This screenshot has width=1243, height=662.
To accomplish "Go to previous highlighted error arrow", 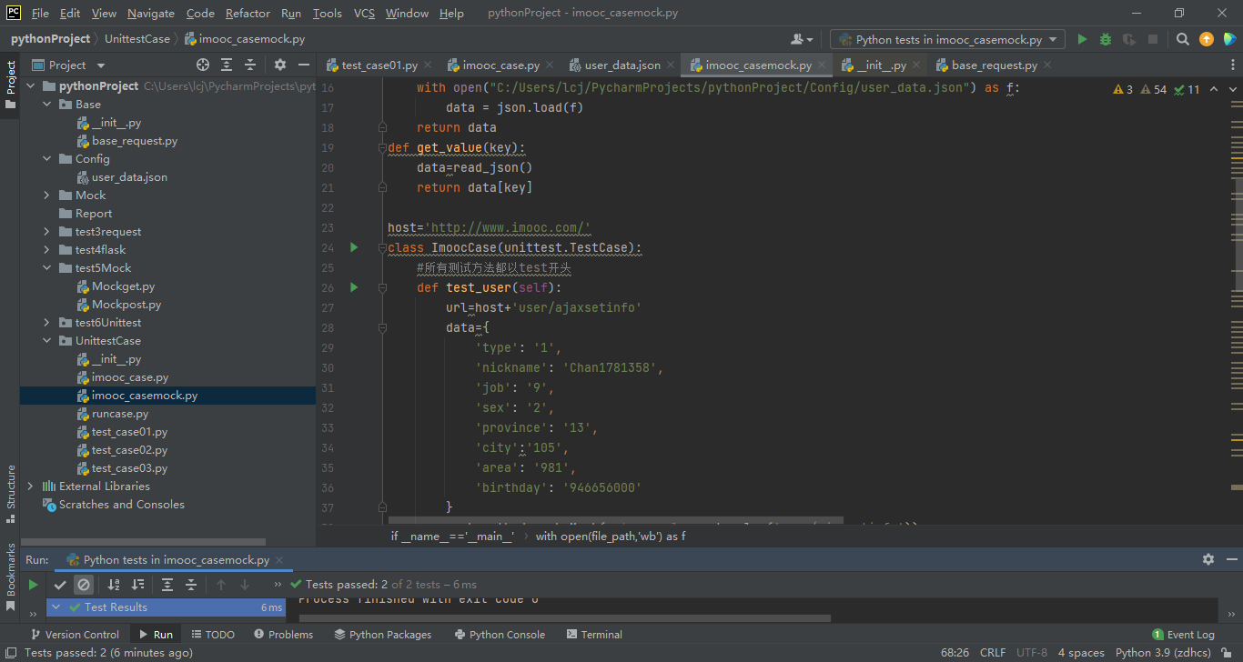I will (x=1213, y=89).
